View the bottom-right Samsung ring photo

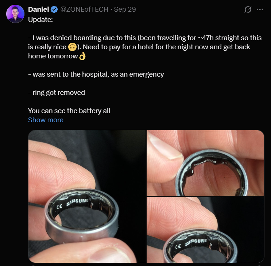tap(205, 230)
